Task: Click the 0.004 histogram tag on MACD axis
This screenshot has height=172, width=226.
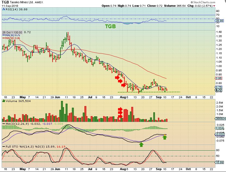Action: click(x=219, y=128)
